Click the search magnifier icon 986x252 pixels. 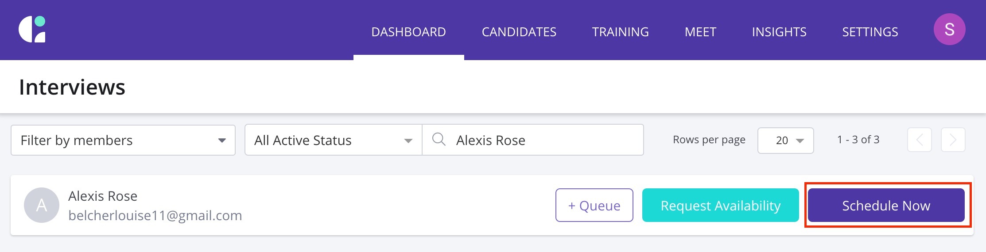(x=439, y=140)
